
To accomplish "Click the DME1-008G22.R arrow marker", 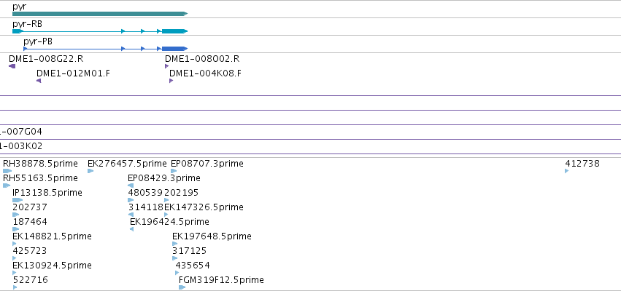I will pos(12,66).
